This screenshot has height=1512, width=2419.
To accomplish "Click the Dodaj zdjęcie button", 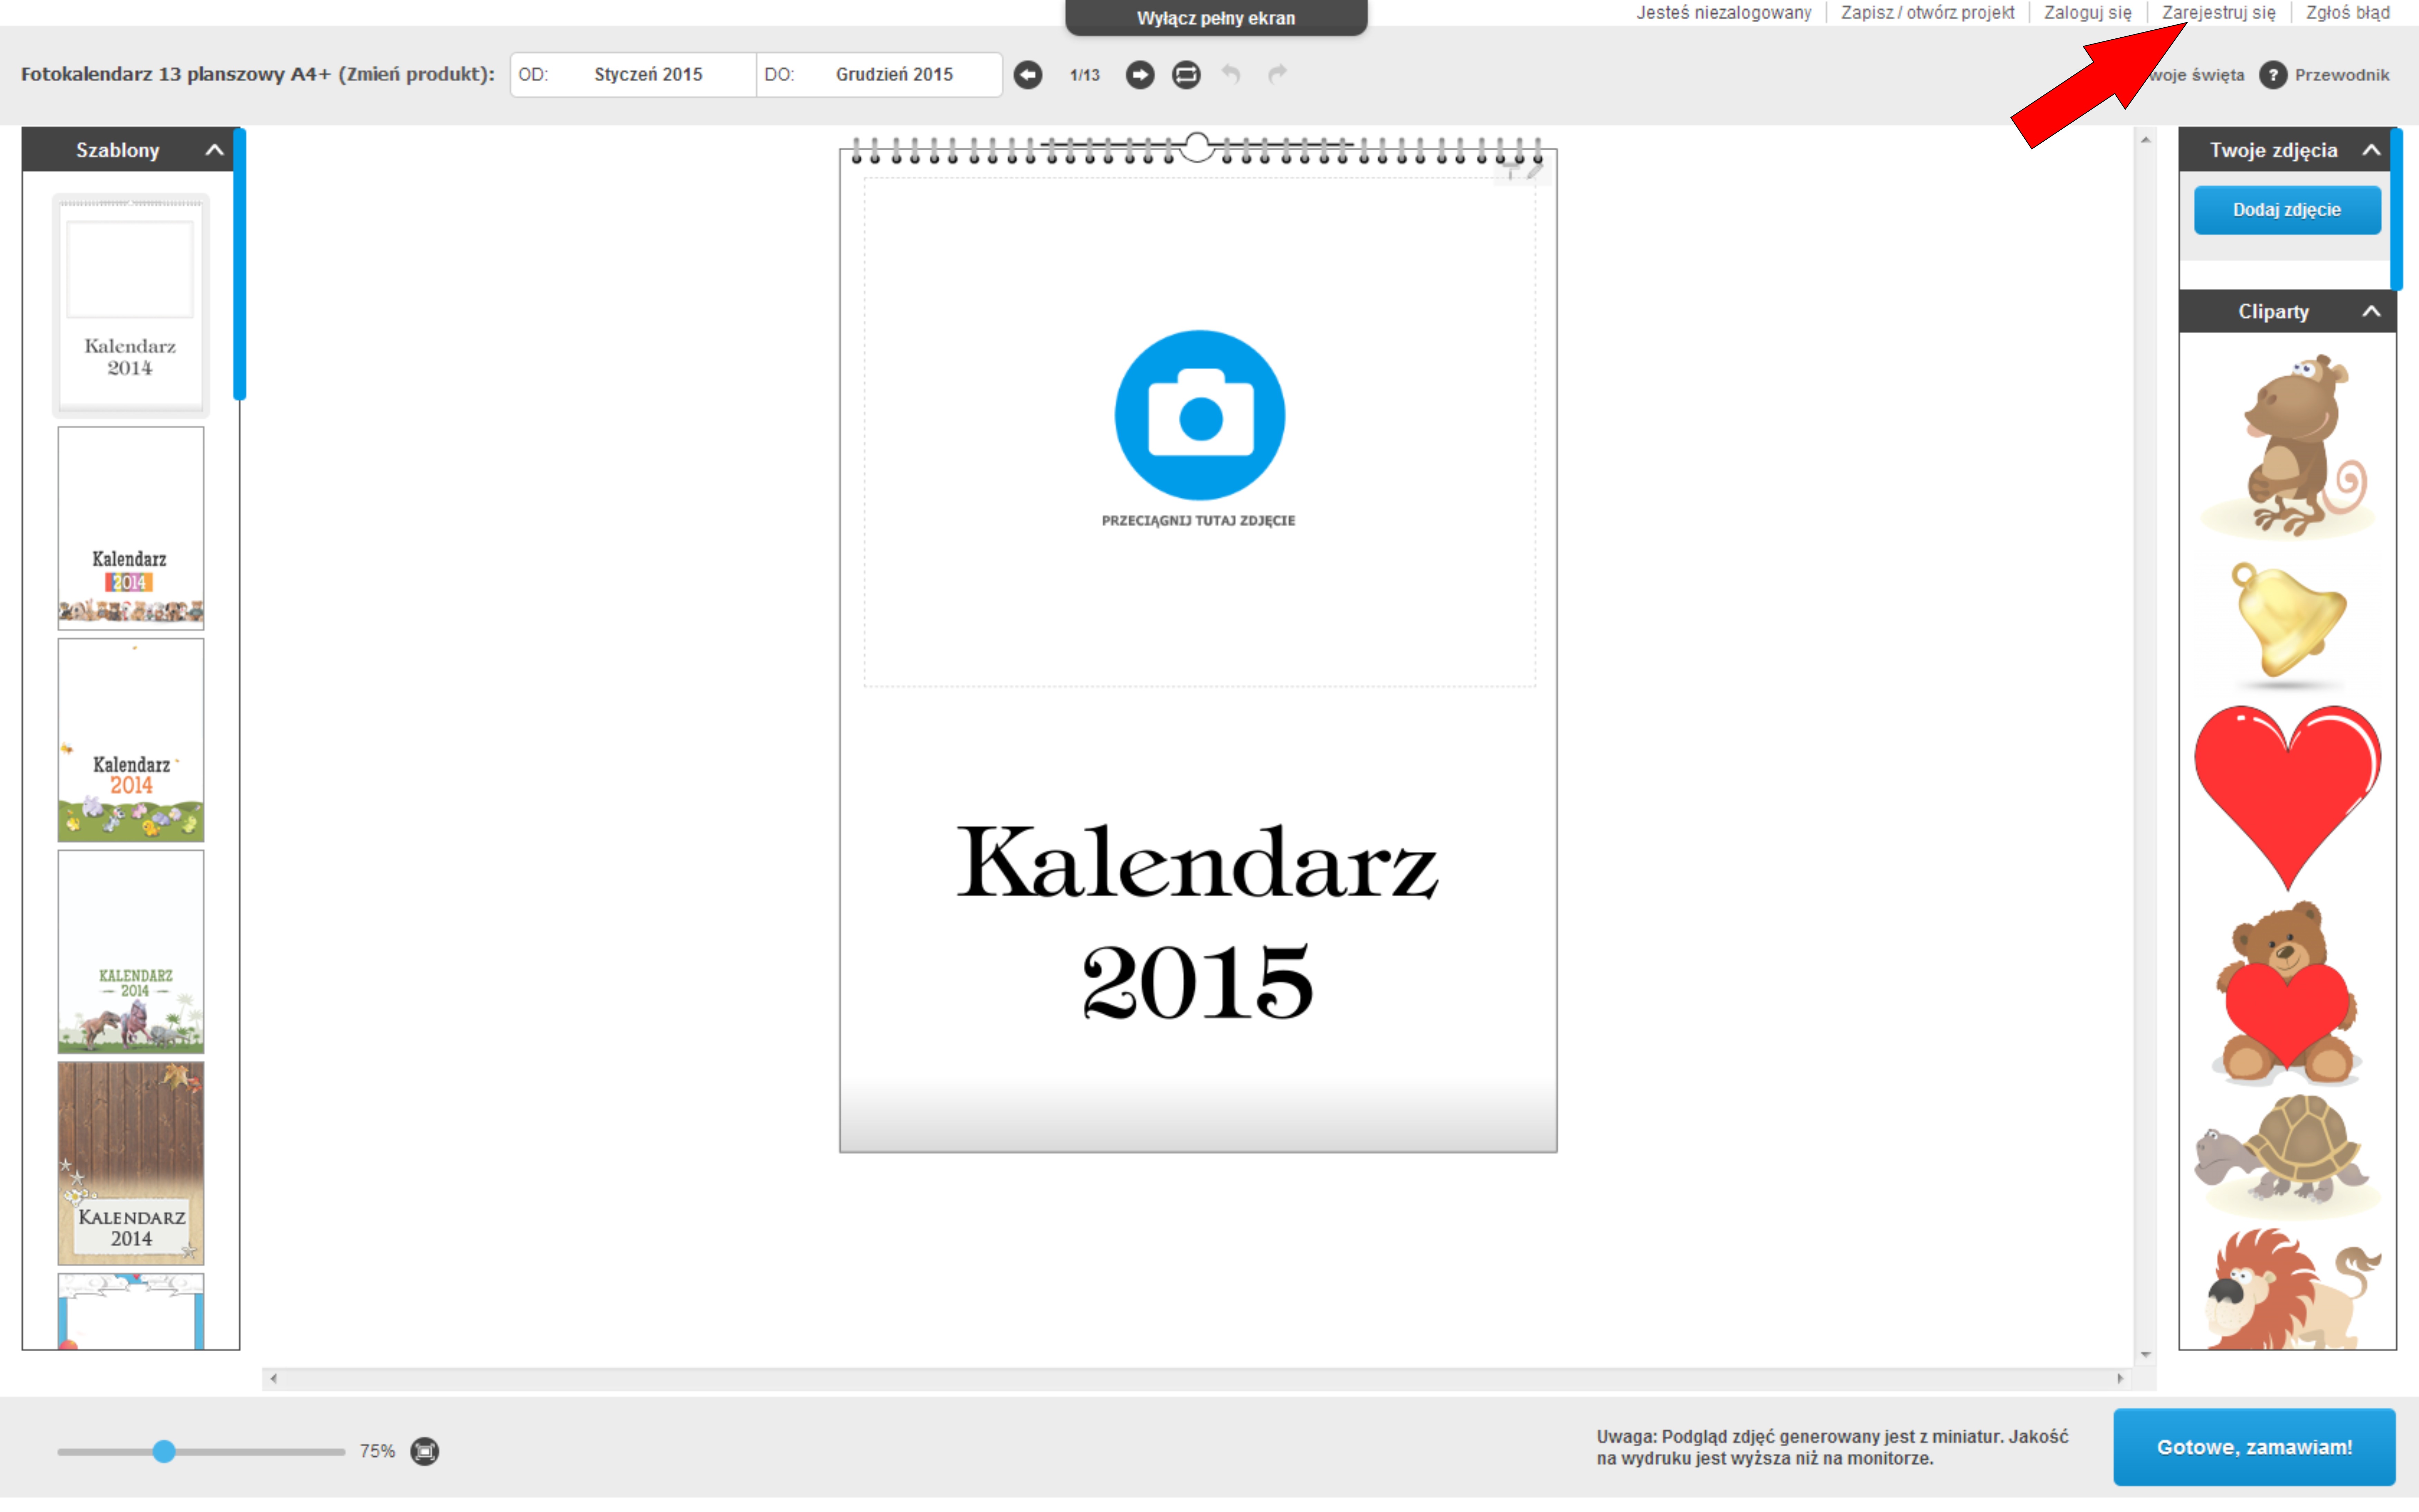I will (2287, 210).
